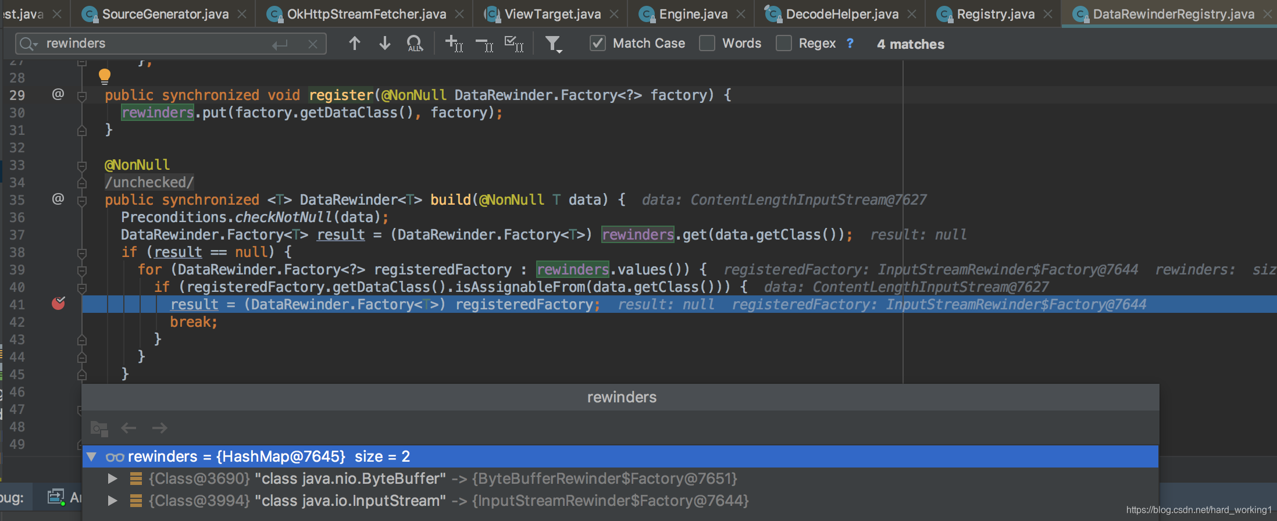Jump to next search occurrence arrow
Screen dimensions: 1277x521
click(384, 44)
